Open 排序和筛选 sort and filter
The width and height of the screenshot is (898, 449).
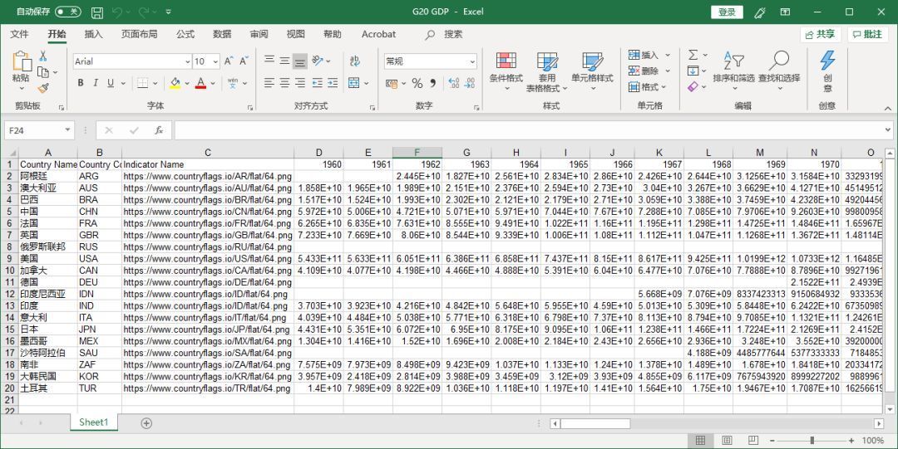point(733,70)
